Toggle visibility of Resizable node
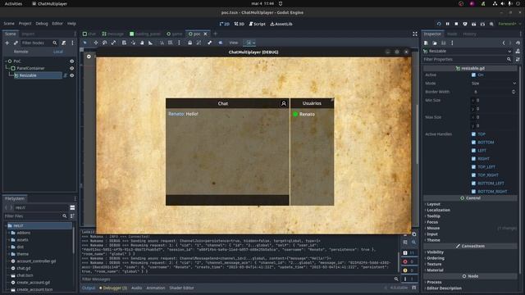525x295 pixels. click(x=71, y=75)
